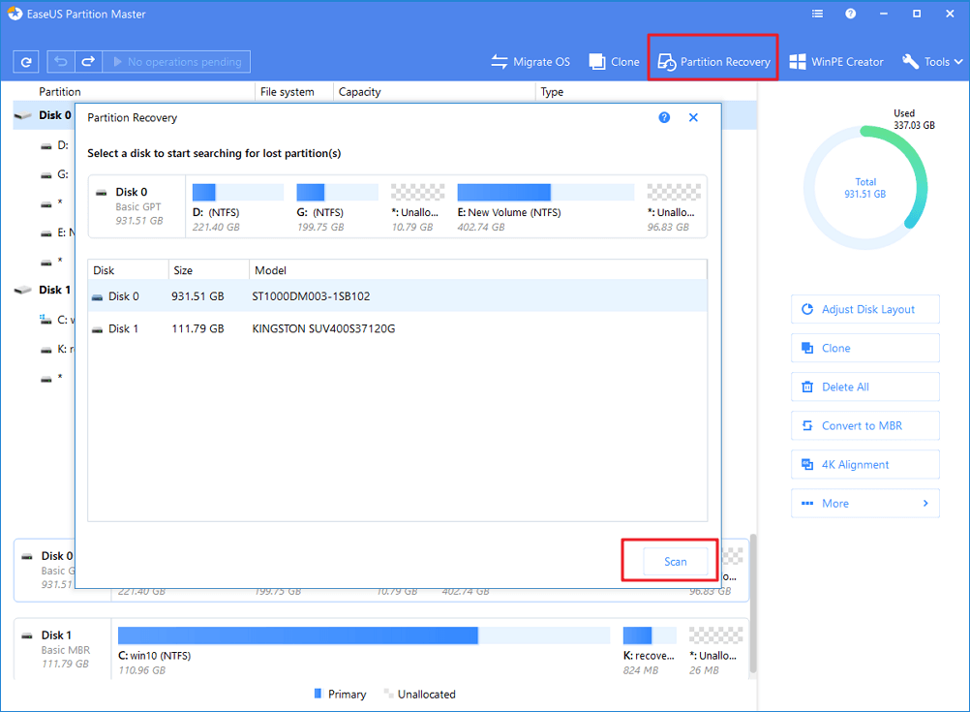
Task: Select Disk 1 in partition tree
Action: click(x=43, y=290)
